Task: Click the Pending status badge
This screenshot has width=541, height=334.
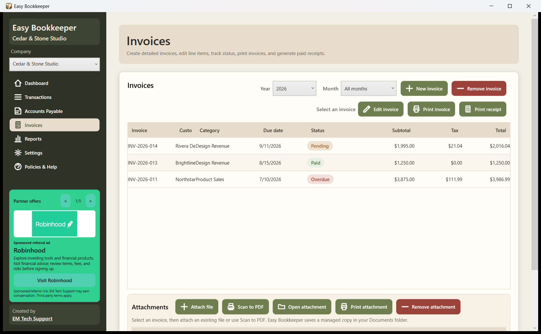Action: tap(320, 146)
